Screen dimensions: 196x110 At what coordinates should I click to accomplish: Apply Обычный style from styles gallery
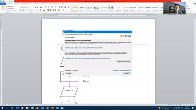tap(74, 9)
